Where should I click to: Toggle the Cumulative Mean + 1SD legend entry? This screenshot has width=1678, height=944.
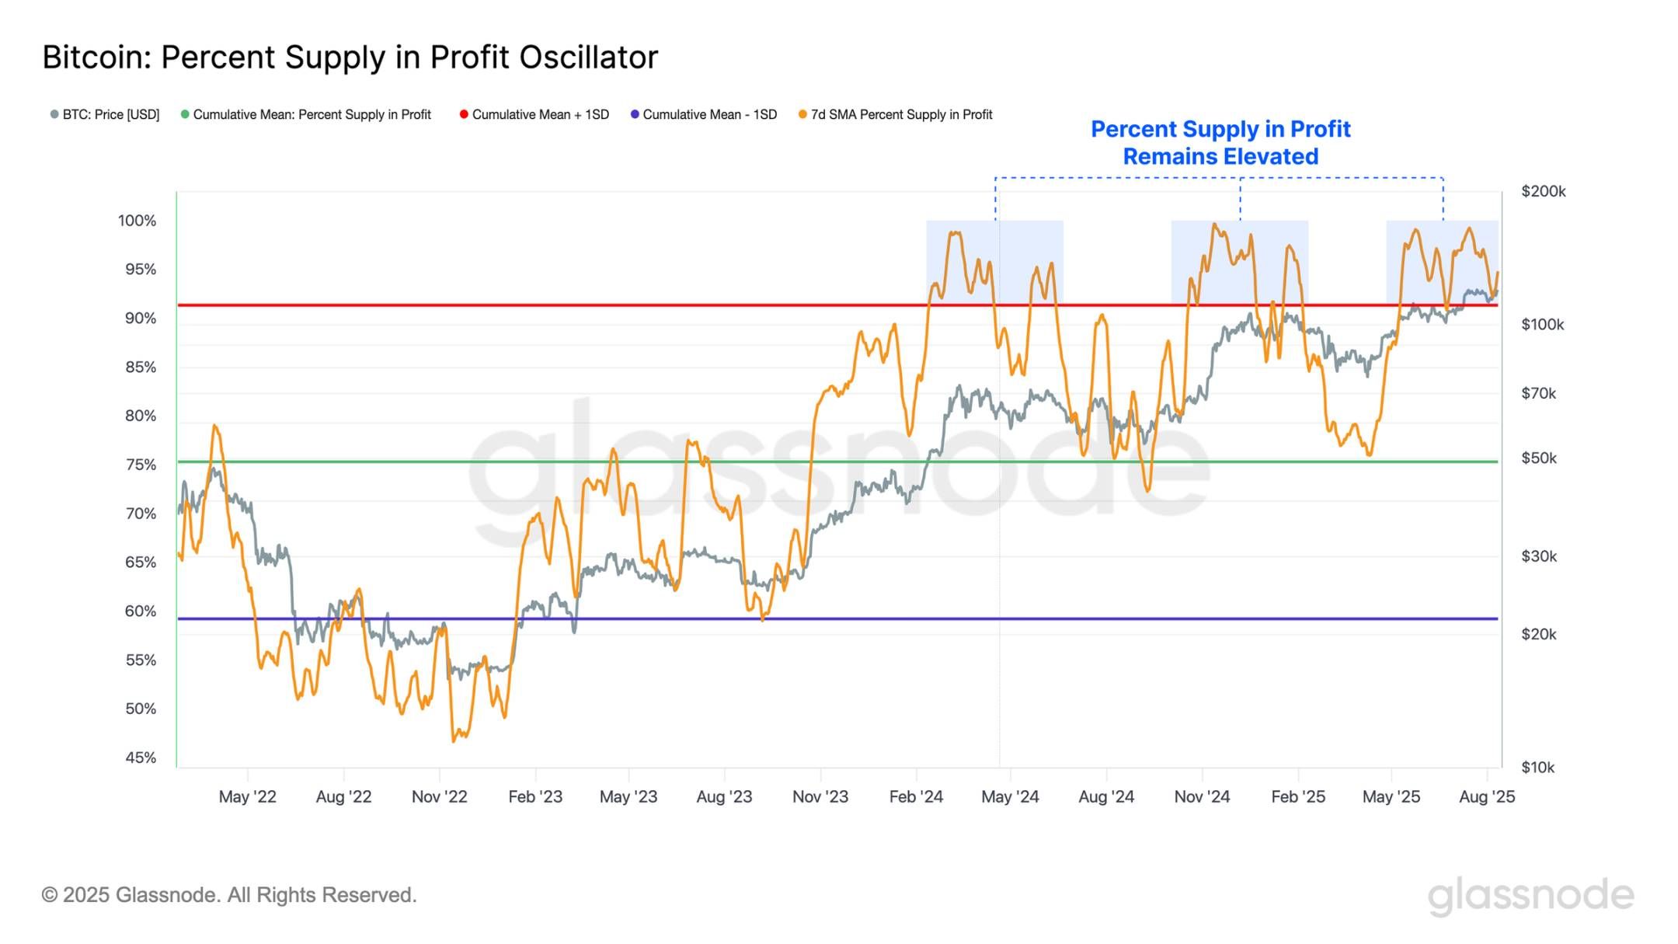click(534, 114)
